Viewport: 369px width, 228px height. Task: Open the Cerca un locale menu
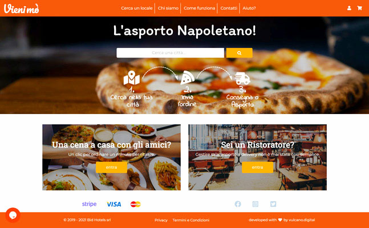(x=137, y=8)
